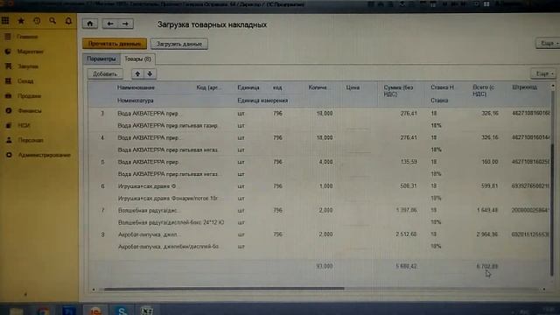
Task: Open the Администрирование section
Action: coord(44,156)
